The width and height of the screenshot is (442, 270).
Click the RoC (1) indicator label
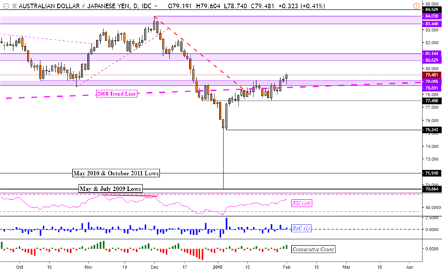(x=301, y=228)
